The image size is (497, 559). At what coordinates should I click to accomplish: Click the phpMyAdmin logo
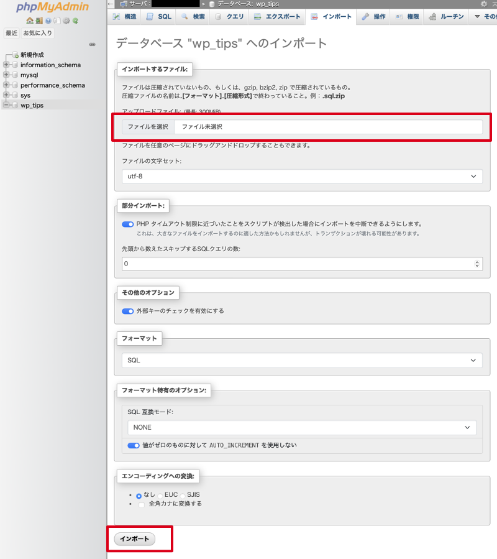(x=53, y=7)
